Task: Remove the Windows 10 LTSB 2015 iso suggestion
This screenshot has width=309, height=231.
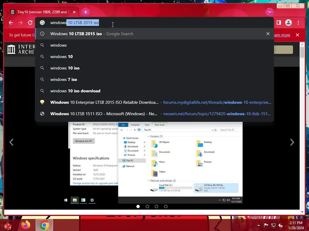Action: pyautogui.click(x=268, y=34)
